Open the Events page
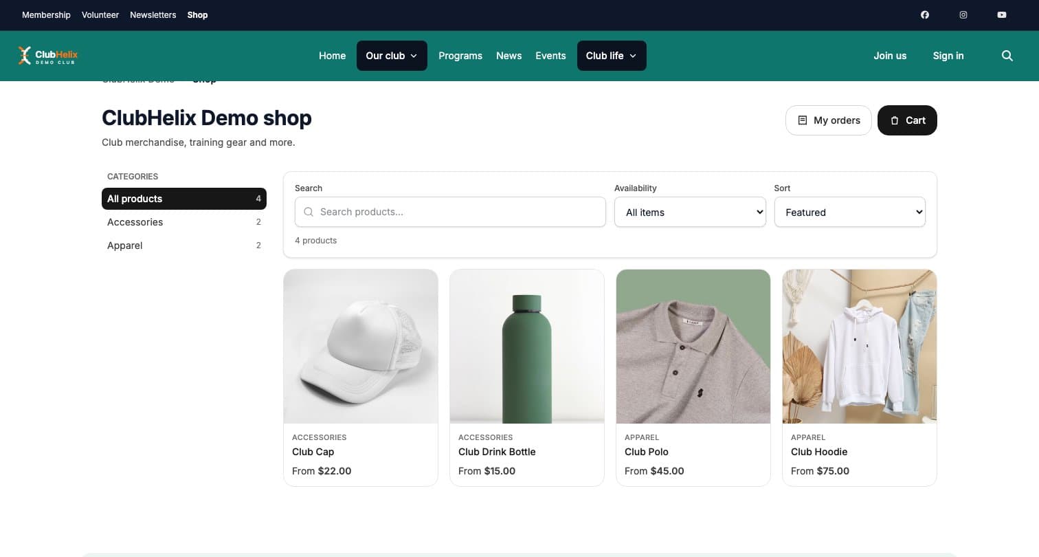 pos(550,56)
